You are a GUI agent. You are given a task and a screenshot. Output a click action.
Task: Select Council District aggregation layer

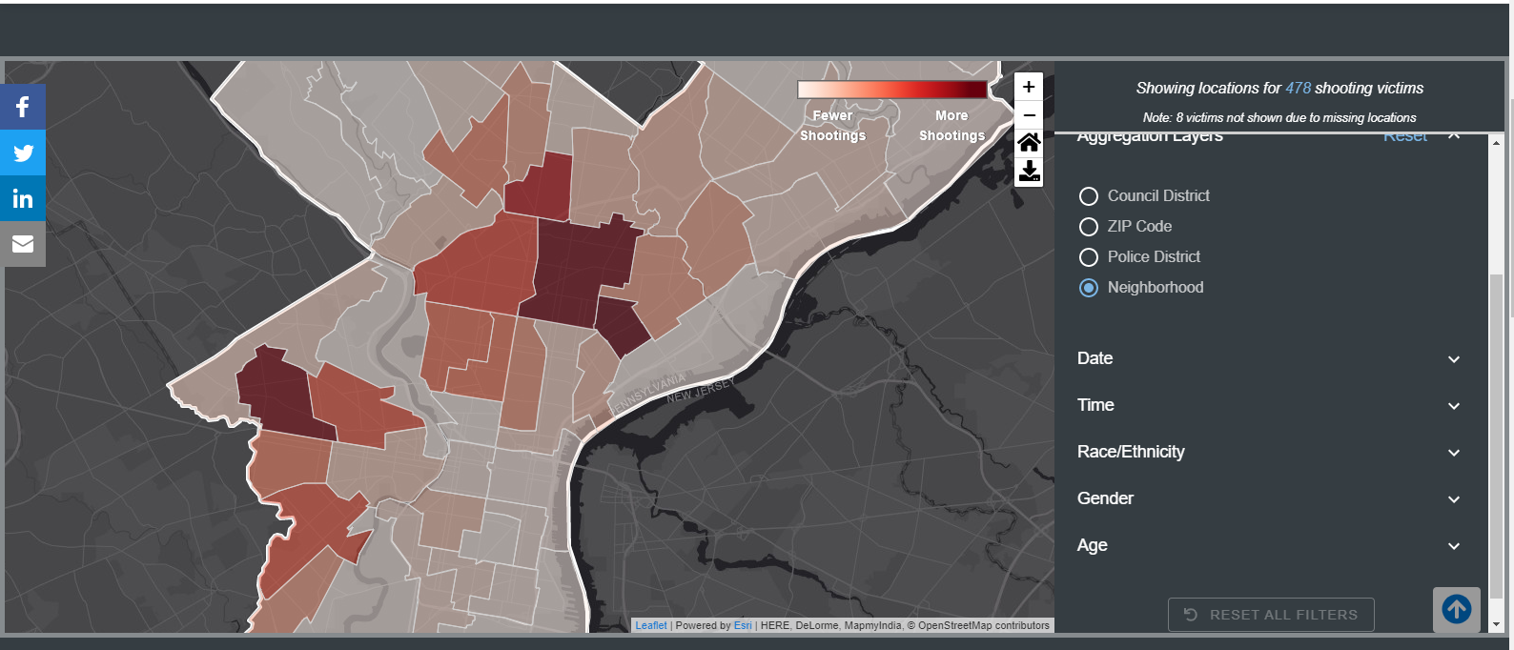[x=1089, y=196]
